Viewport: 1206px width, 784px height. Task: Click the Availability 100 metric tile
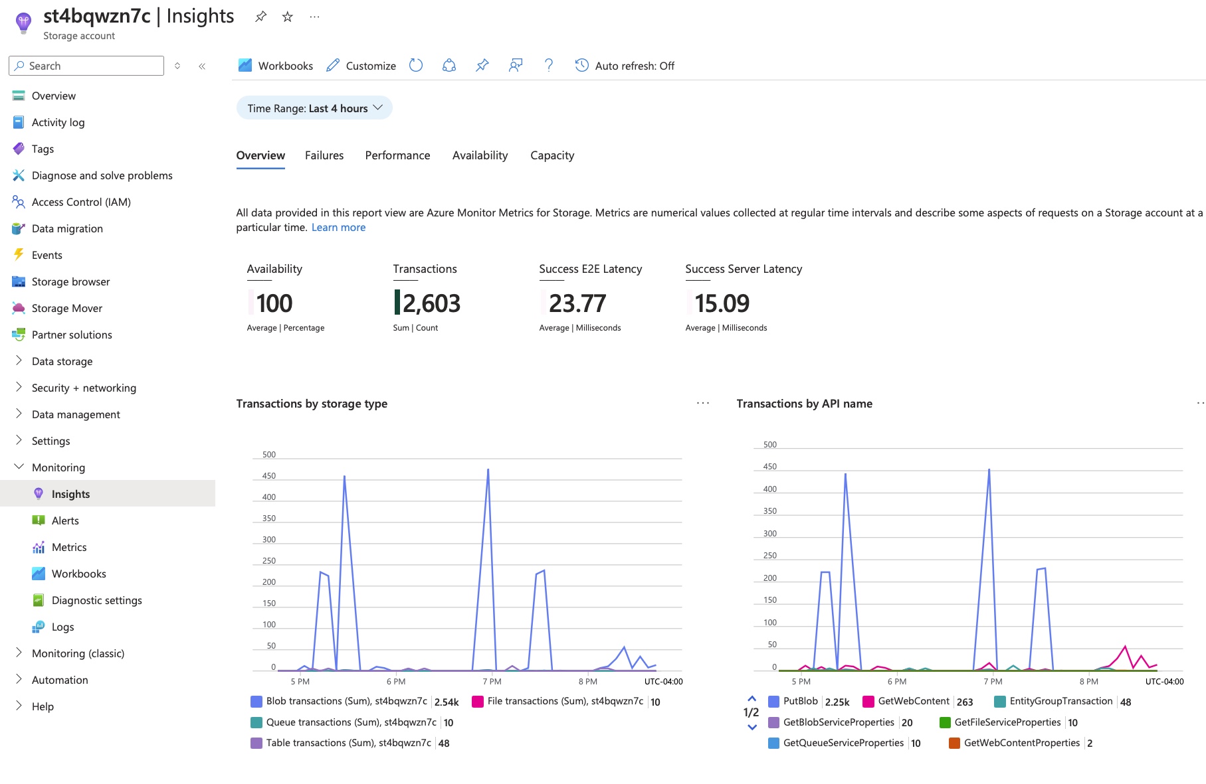pos(286,297)
